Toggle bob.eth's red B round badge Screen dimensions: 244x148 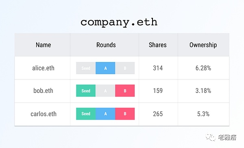click(x=125, y=91)
